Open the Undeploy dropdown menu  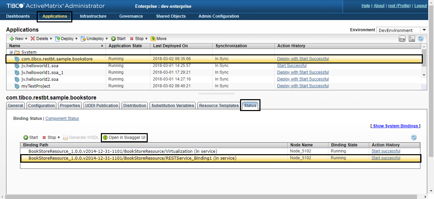(x=107, y=39)
